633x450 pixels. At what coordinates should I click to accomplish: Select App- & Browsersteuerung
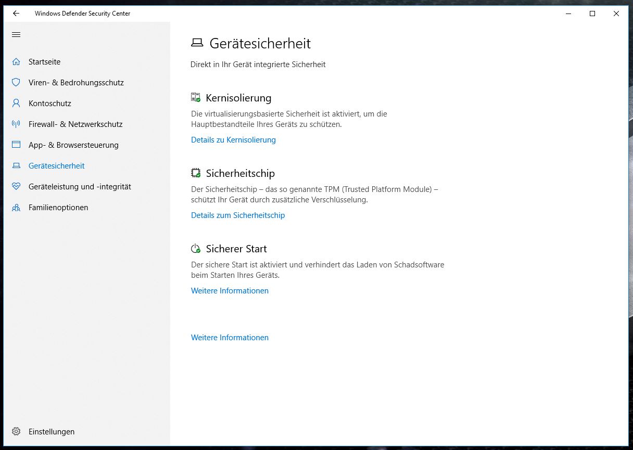pyautogui.click(x=73, y=145)
